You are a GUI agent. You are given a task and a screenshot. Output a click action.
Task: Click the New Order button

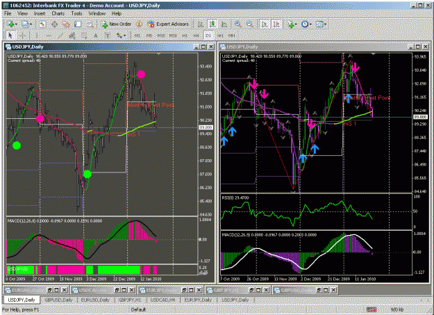tap(117, 24)
